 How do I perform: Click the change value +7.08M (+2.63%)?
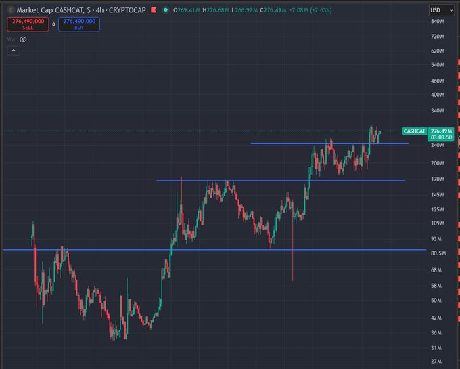[x=310, y=10]
